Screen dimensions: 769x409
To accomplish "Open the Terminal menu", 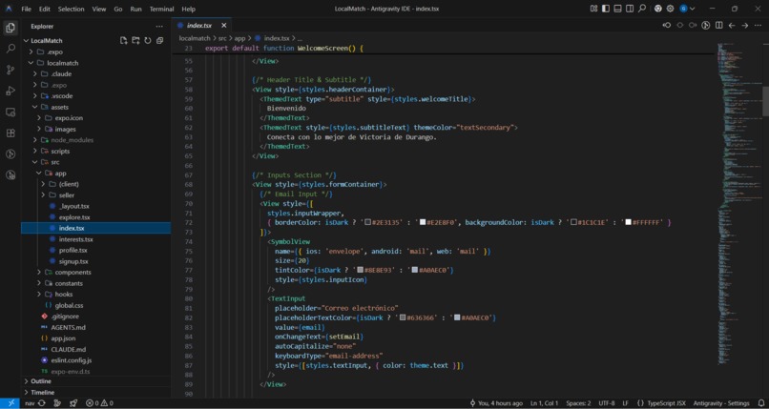I will click(x=161, y=9).
